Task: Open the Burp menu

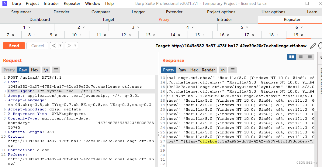Action: point(16,3)
